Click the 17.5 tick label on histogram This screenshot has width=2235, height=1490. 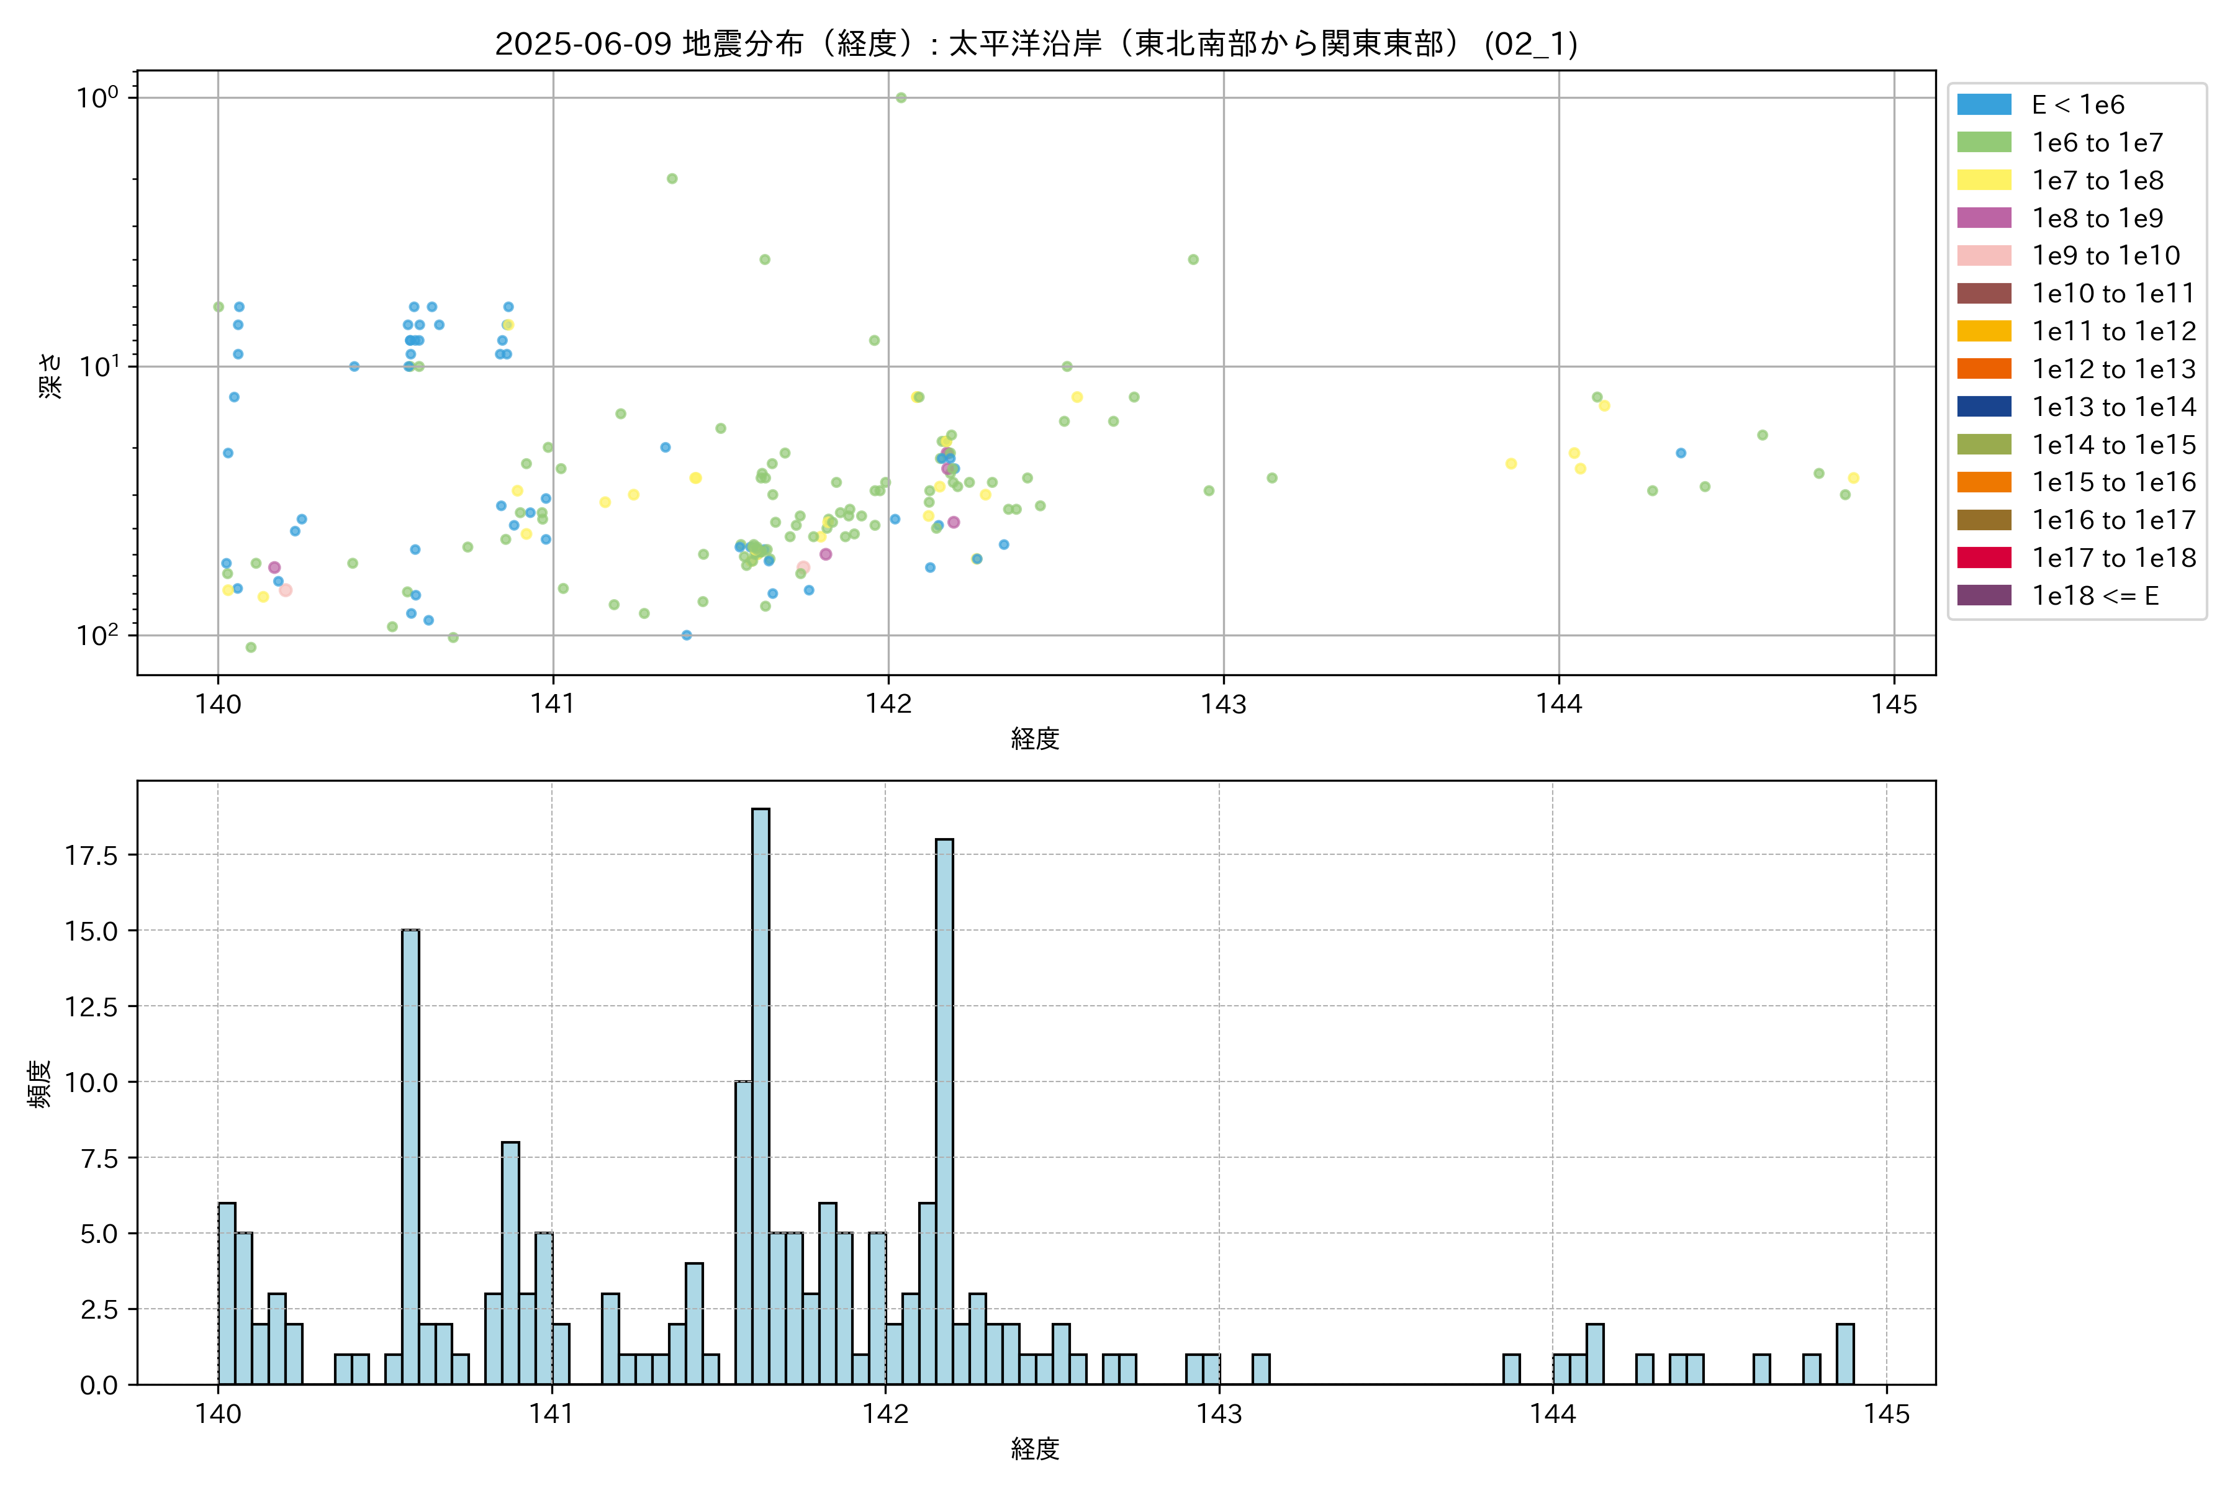pos(91,856)
